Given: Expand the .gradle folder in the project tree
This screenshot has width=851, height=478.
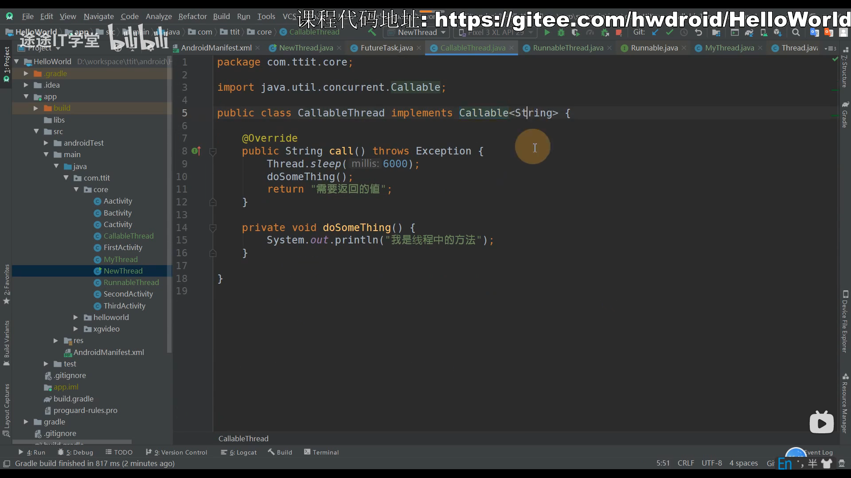Looking at the screenshot, I should (x=26, y=73).
